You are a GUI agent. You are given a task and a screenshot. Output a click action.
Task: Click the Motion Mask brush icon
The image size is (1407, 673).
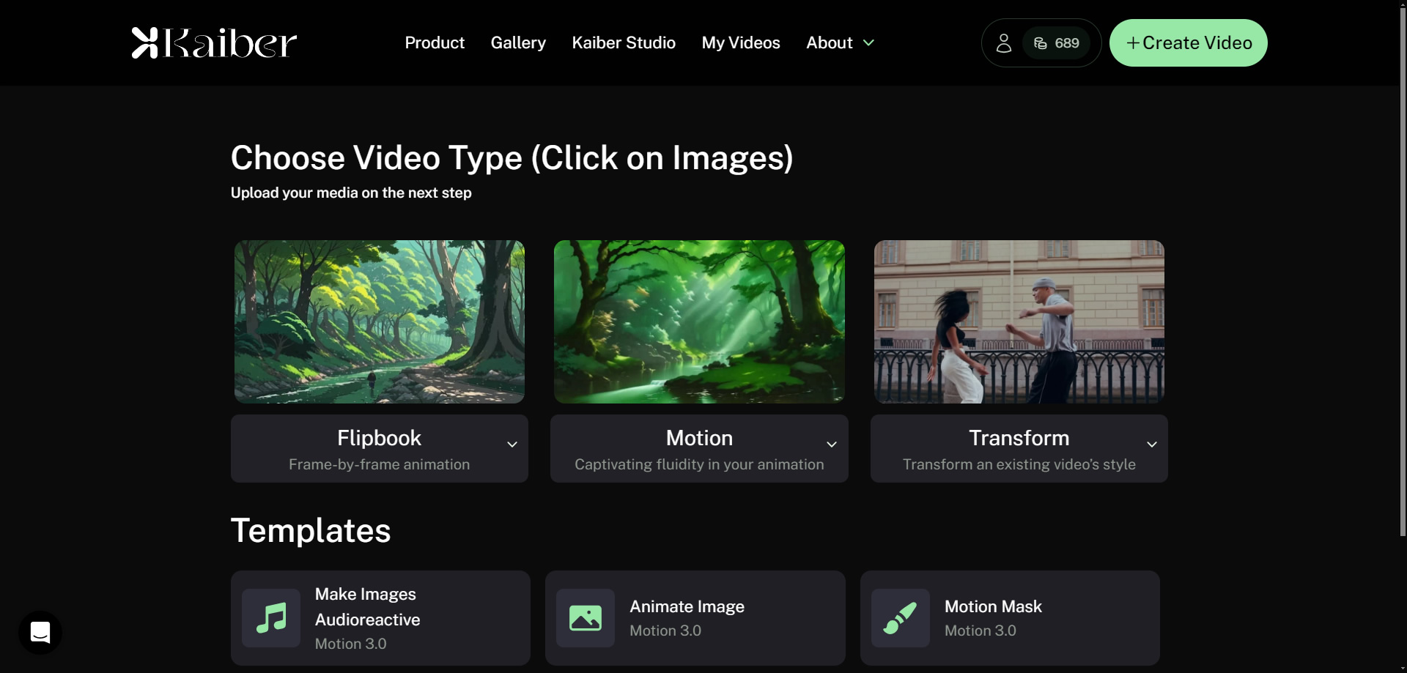(900, 618)
